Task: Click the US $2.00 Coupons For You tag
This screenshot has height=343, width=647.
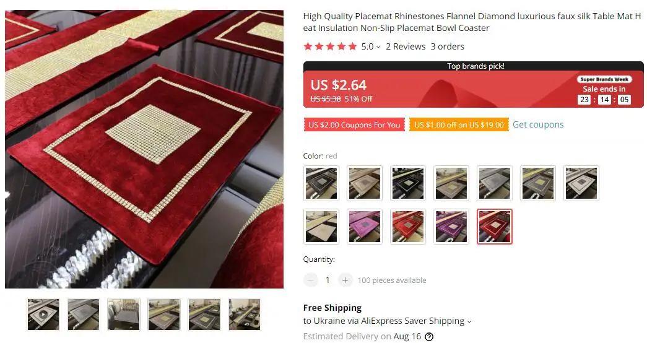Action: tap(354, 124)
